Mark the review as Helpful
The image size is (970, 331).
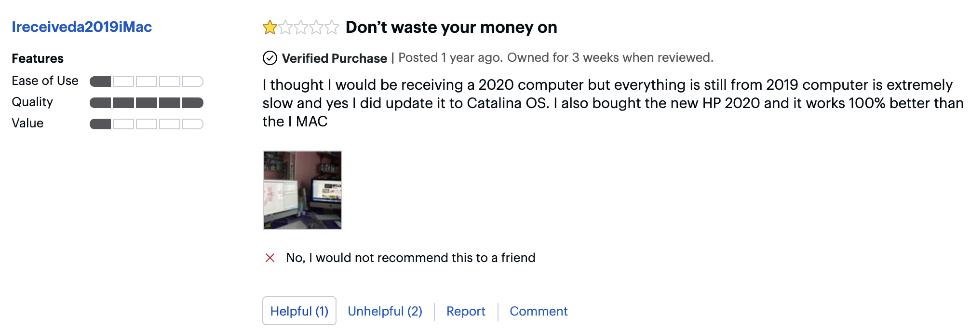coord(299,311)
